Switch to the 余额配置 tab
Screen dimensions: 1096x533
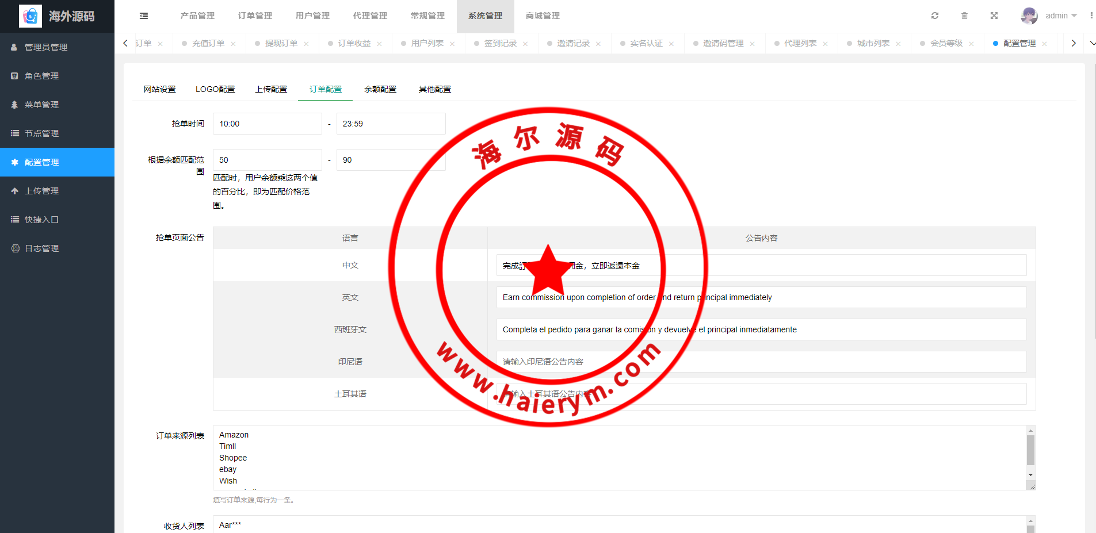pos(380,89)
